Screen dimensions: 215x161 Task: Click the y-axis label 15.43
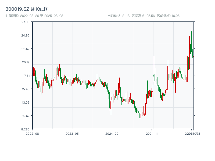coord(26,89)
